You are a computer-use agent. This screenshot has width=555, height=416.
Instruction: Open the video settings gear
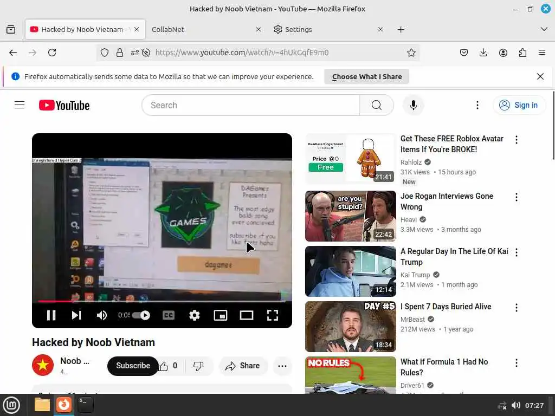195,315
